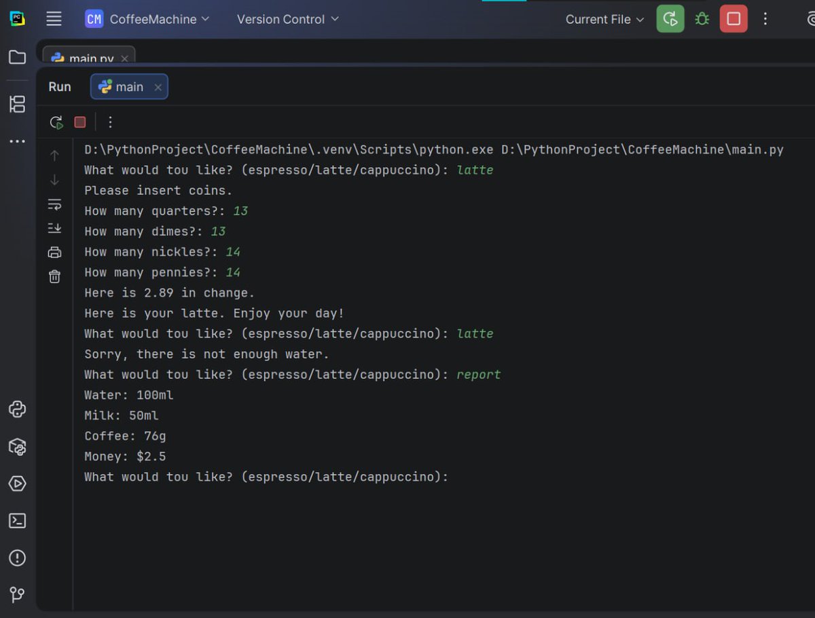This screenshot has width=815, height=618.
Task: Toggle scroll to end of console output
Action: coord(55,228)
